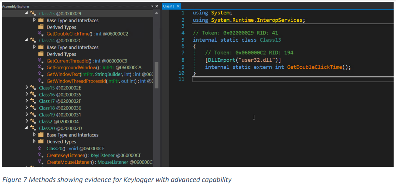This screenshot has width=396, height=185.
Task: Expand the Class16 node
Action: tap(27, 94)
